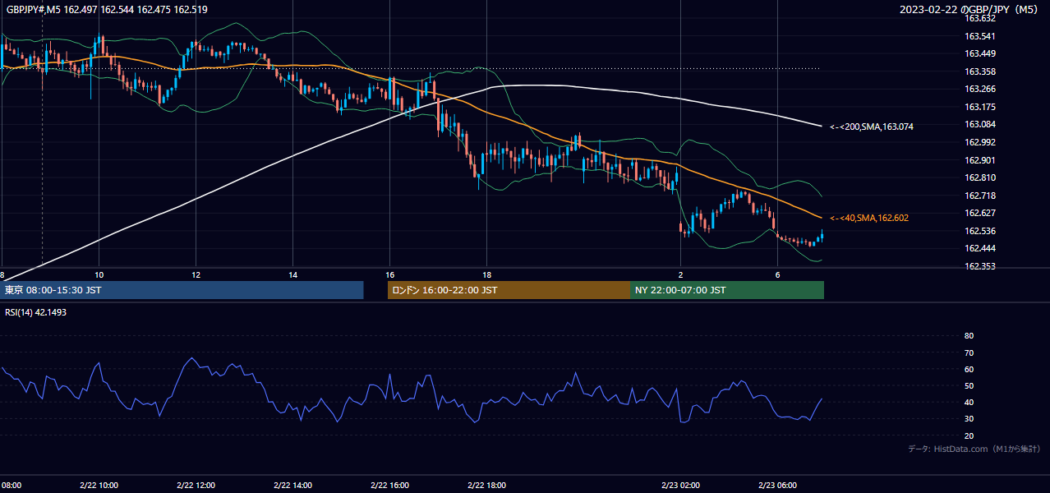This screenshot has width=1050, height=493.
Task: Click price axis label 163.449
Action: tap(979, 53)
